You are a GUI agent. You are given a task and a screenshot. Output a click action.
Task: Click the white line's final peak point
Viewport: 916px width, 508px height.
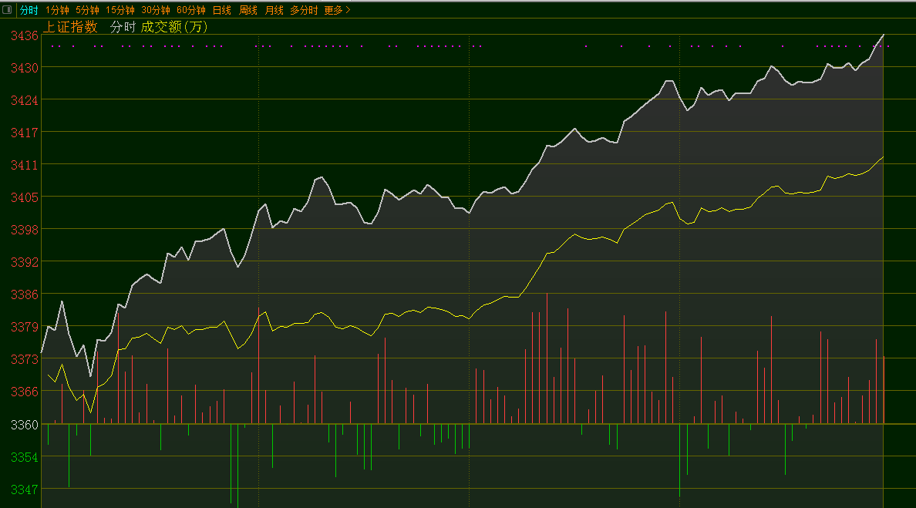point(884,35)
